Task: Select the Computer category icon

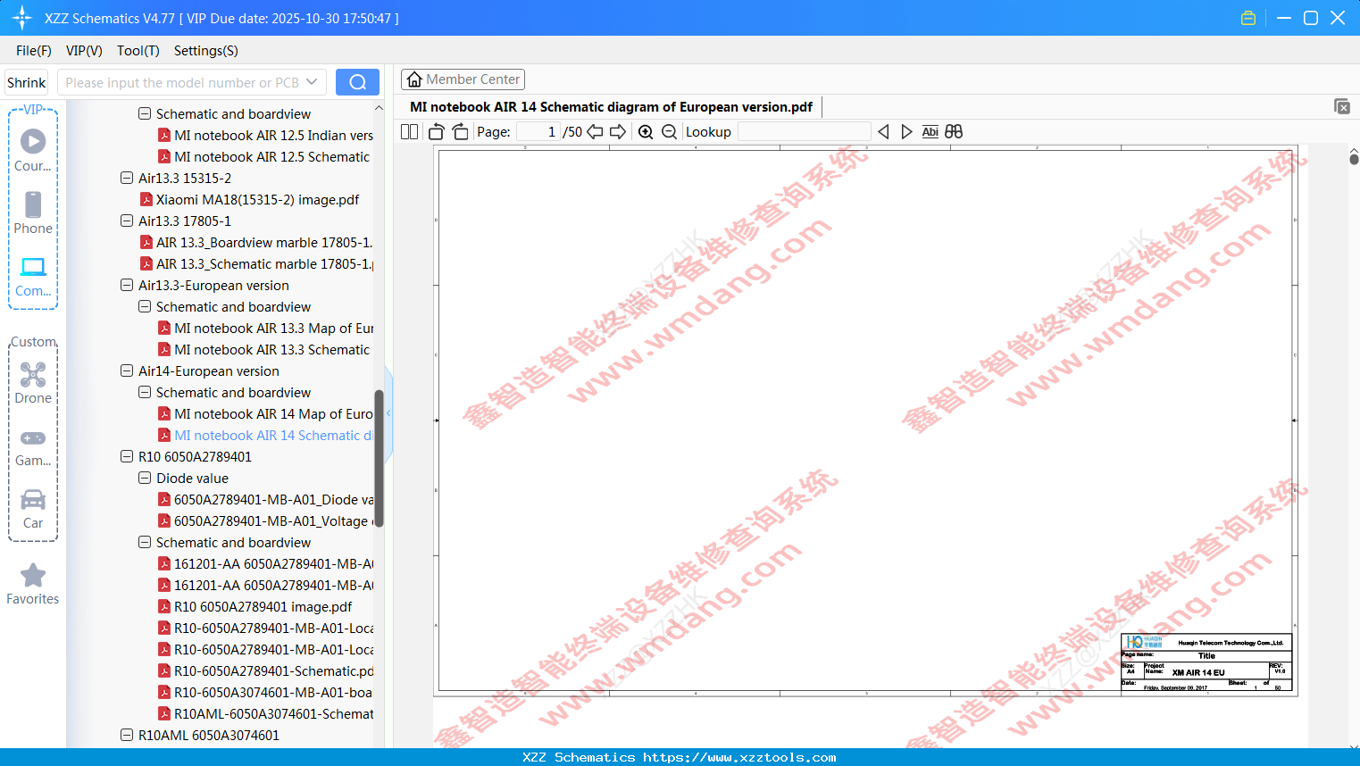Action: pos(33,267)
